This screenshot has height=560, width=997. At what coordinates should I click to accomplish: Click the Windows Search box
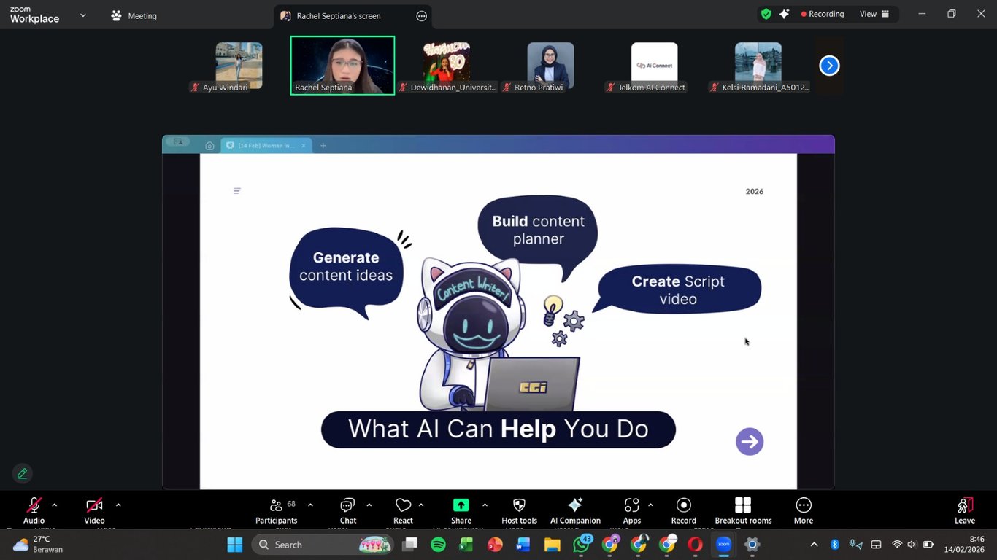[307, 545]
